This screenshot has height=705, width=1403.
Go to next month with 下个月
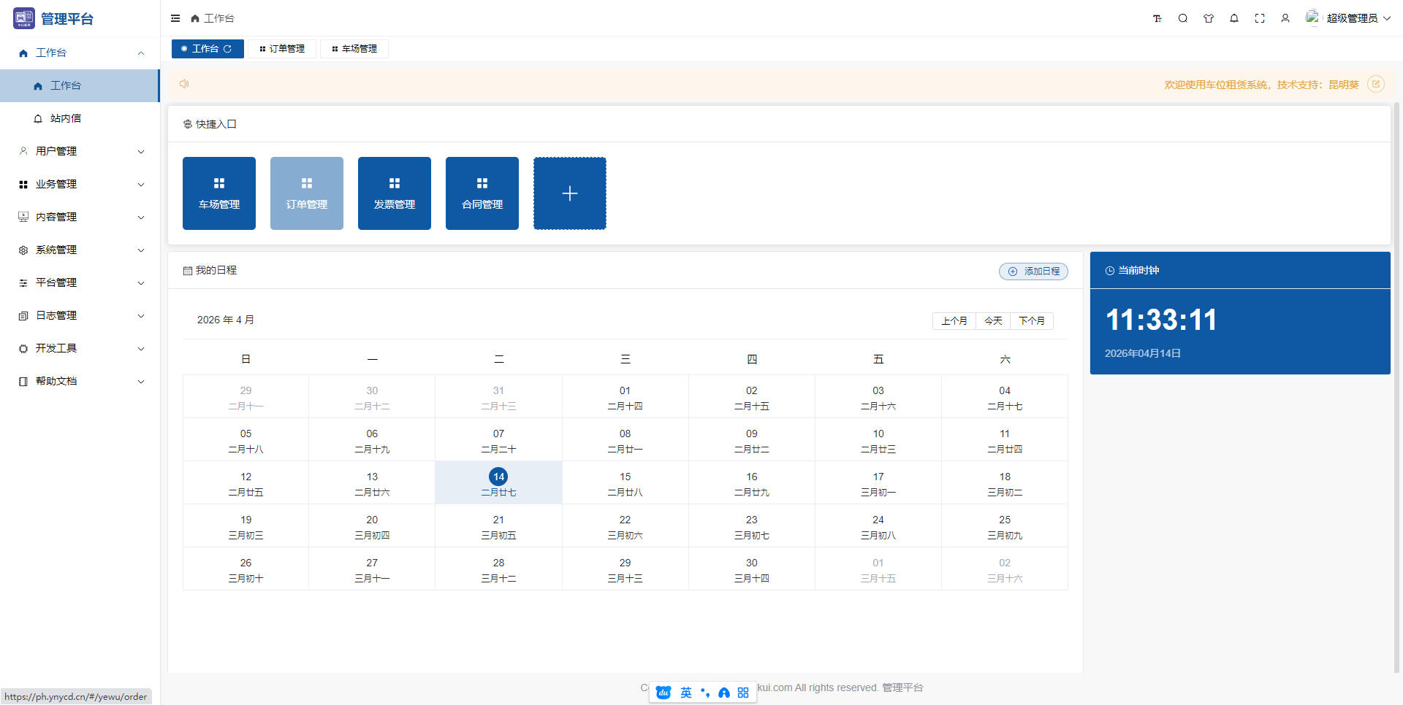(x=1032, y=321)
